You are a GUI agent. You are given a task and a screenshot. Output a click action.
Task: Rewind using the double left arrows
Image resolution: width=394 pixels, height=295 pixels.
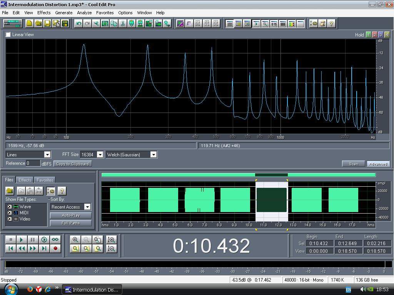[22, 249]
